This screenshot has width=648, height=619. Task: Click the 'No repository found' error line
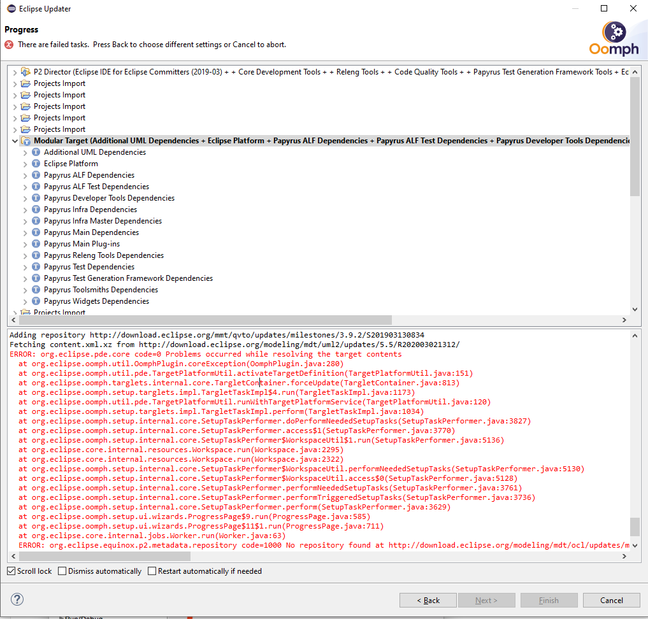pyautogui.click(x=324, y=545)
